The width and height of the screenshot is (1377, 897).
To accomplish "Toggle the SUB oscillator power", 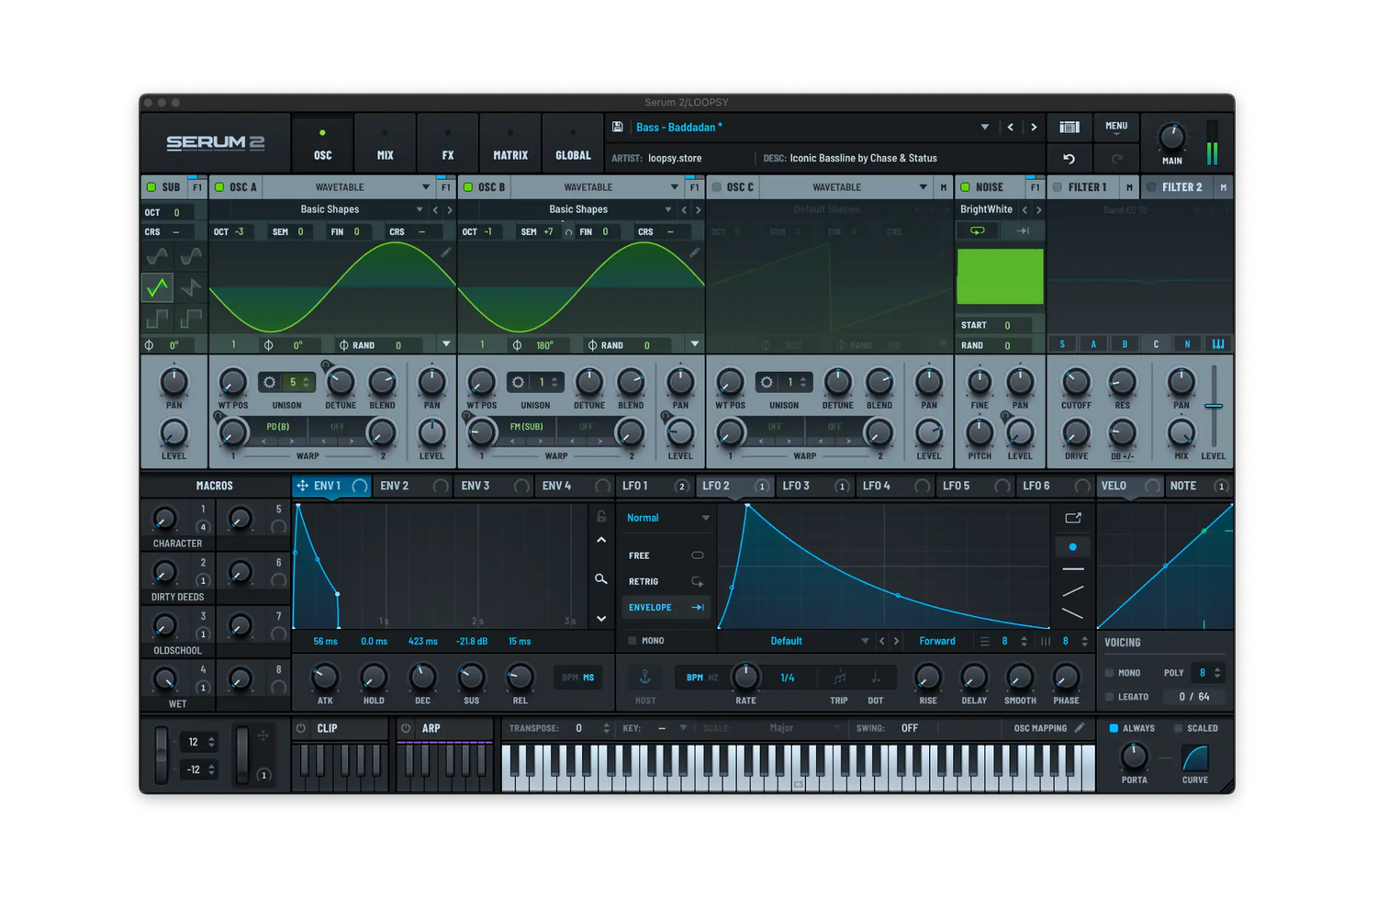I will coord(151,187).
